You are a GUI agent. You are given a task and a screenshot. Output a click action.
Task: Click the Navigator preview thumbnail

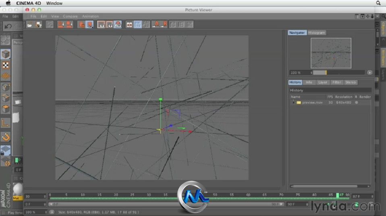[331, 53]
